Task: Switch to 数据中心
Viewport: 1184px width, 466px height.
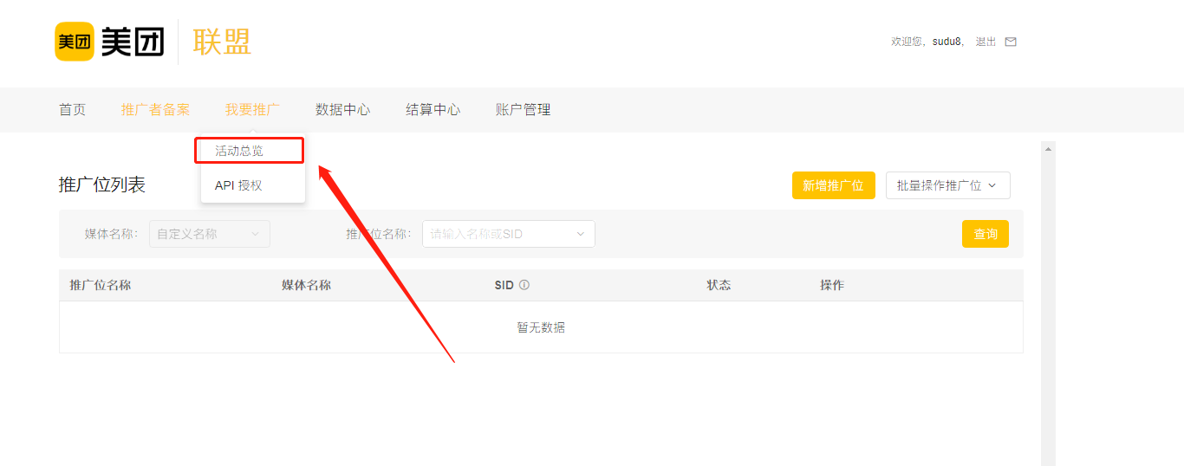Action: click(x=342, y=110)
